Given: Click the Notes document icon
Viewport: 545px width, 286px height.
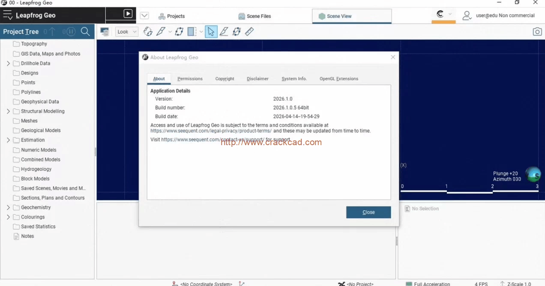Looking at the screenshot, I should [16, 236].
